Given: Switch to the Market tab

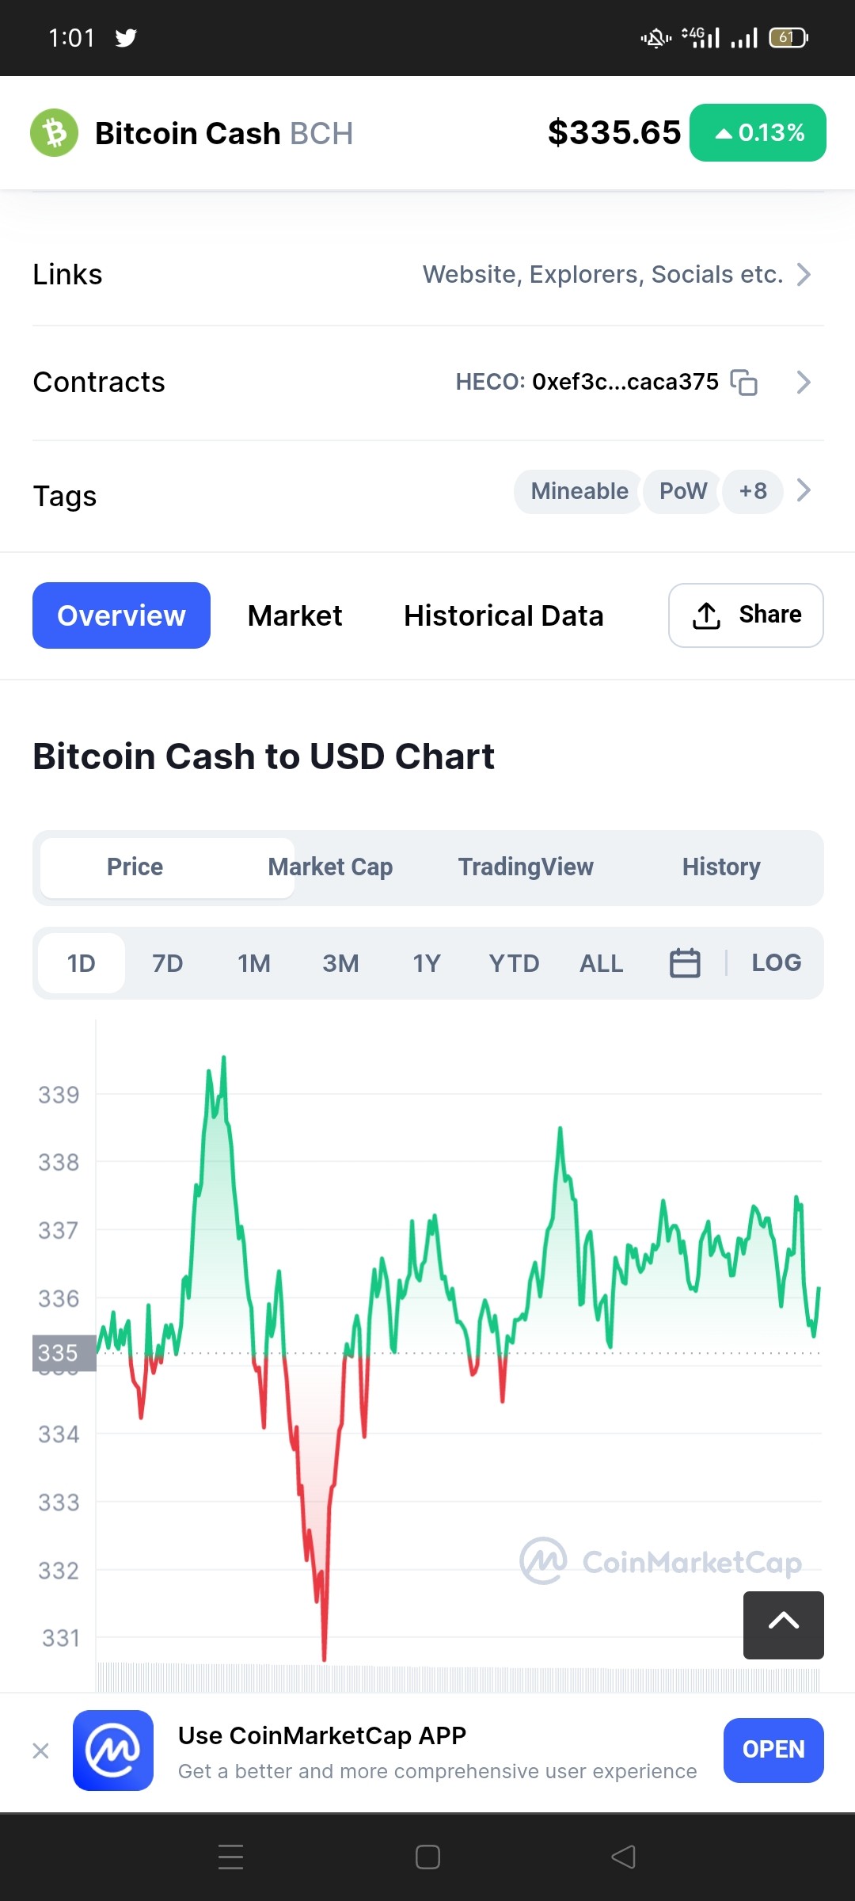Looking at the screenshot, I should click(x=294, y=615).
